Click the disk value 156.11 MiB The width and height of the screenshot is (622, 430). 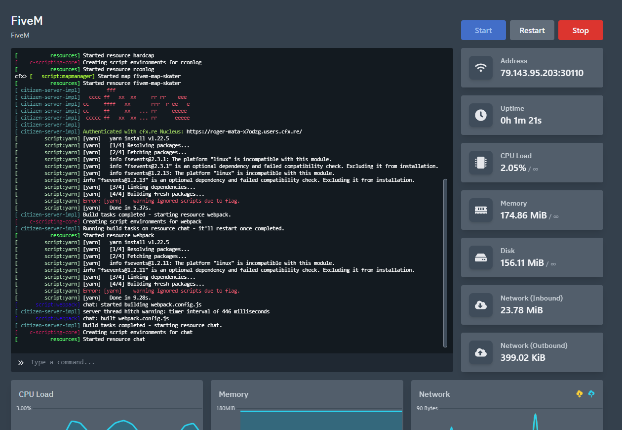(522, 263)
